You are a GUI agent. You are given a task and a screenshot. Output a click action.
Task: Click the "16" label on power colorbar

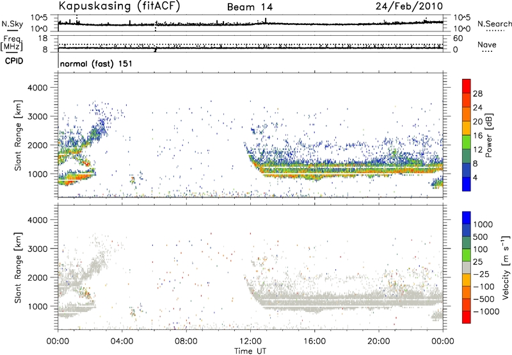coord(477,136)
